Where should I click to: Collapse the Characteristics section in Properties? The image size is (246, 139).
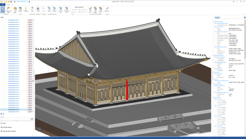[214, 22]
